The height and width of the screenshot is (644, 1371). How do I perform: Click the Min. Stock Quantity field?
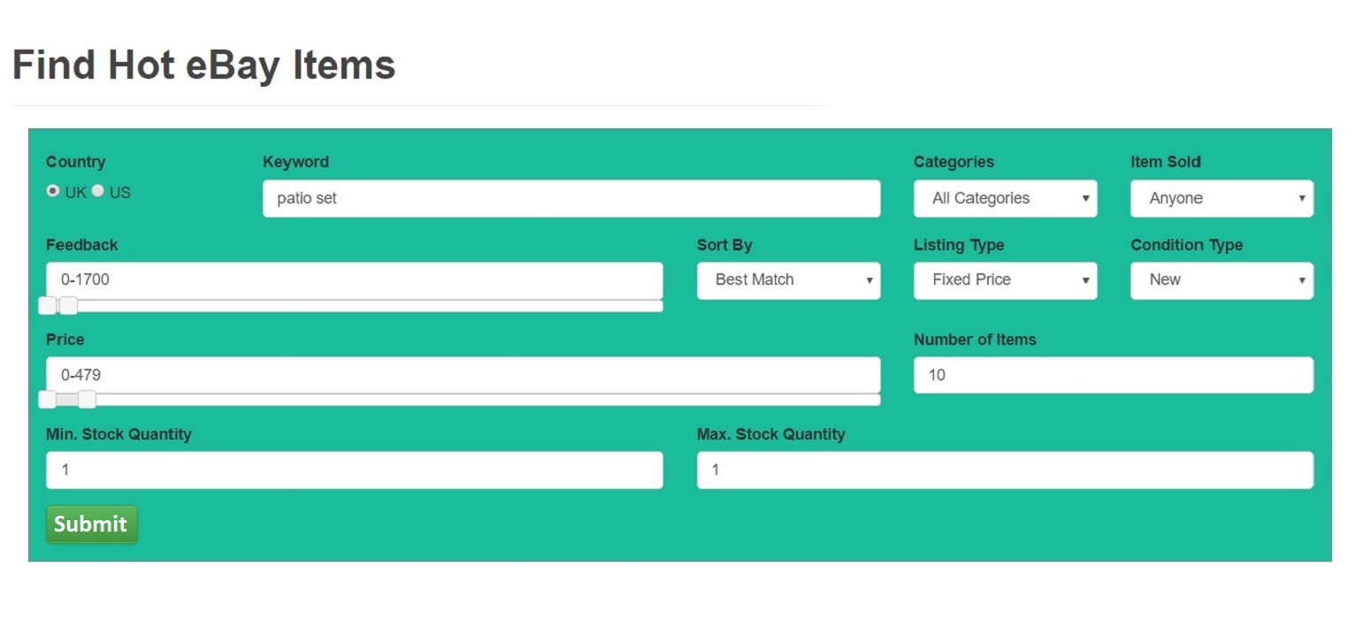point(354,470)
